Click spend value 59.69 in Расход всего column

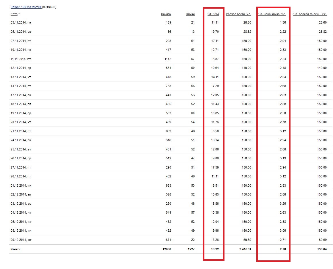click(247, 240)
